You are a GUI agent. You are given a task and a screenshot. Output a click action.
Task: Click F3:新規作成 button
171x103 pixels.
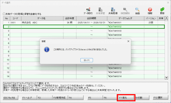60,98
